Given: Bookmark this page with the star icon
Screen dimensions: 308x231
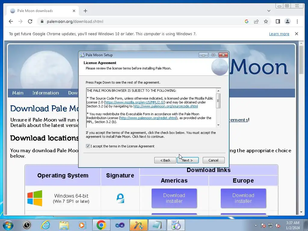Looking at the screenshot, I should pos(266,21).
